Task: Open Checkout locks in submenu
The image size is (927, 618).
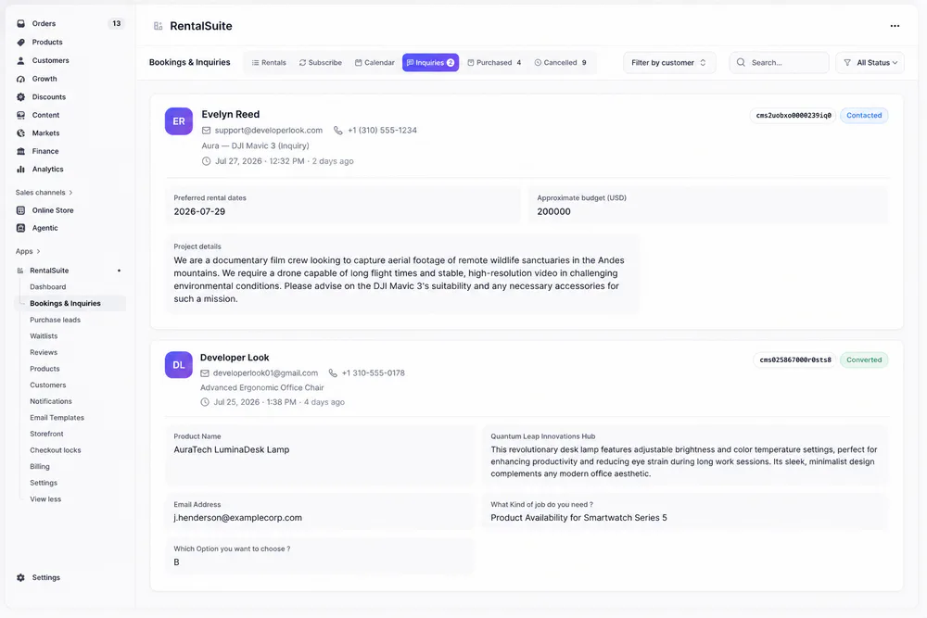Action: pos(56,450)
